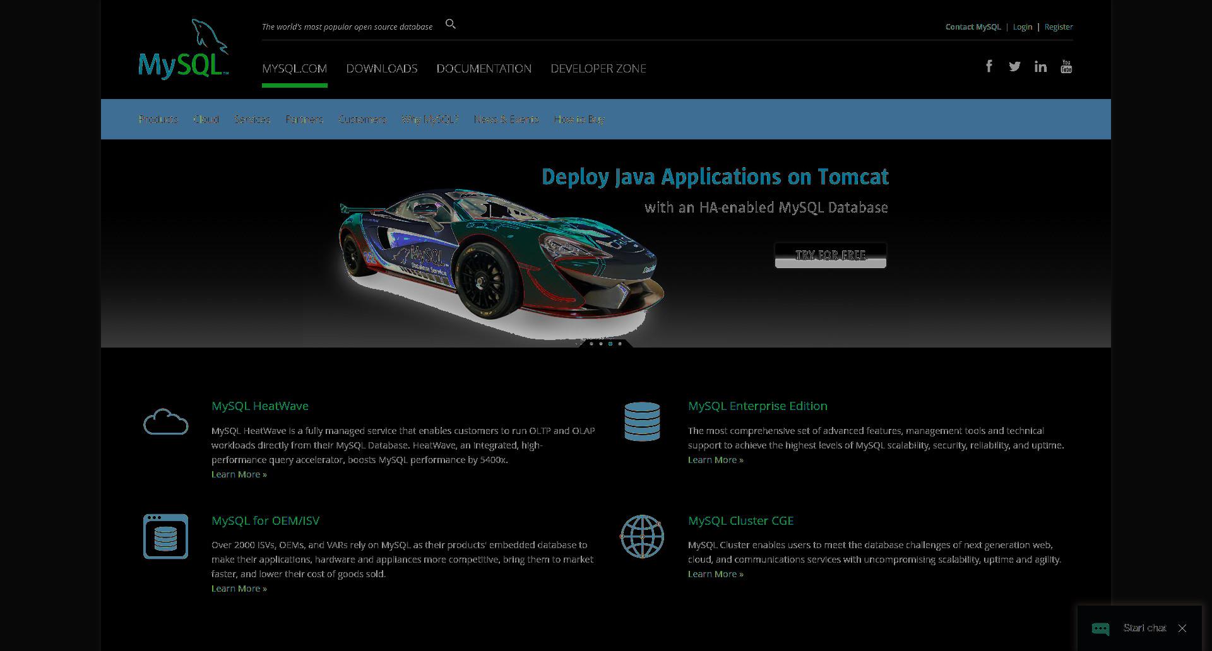Open the DOCUMENTATION tab
Image resolution: width=1212 pixels, height=651 pixels.
click(x=484, y=68)
